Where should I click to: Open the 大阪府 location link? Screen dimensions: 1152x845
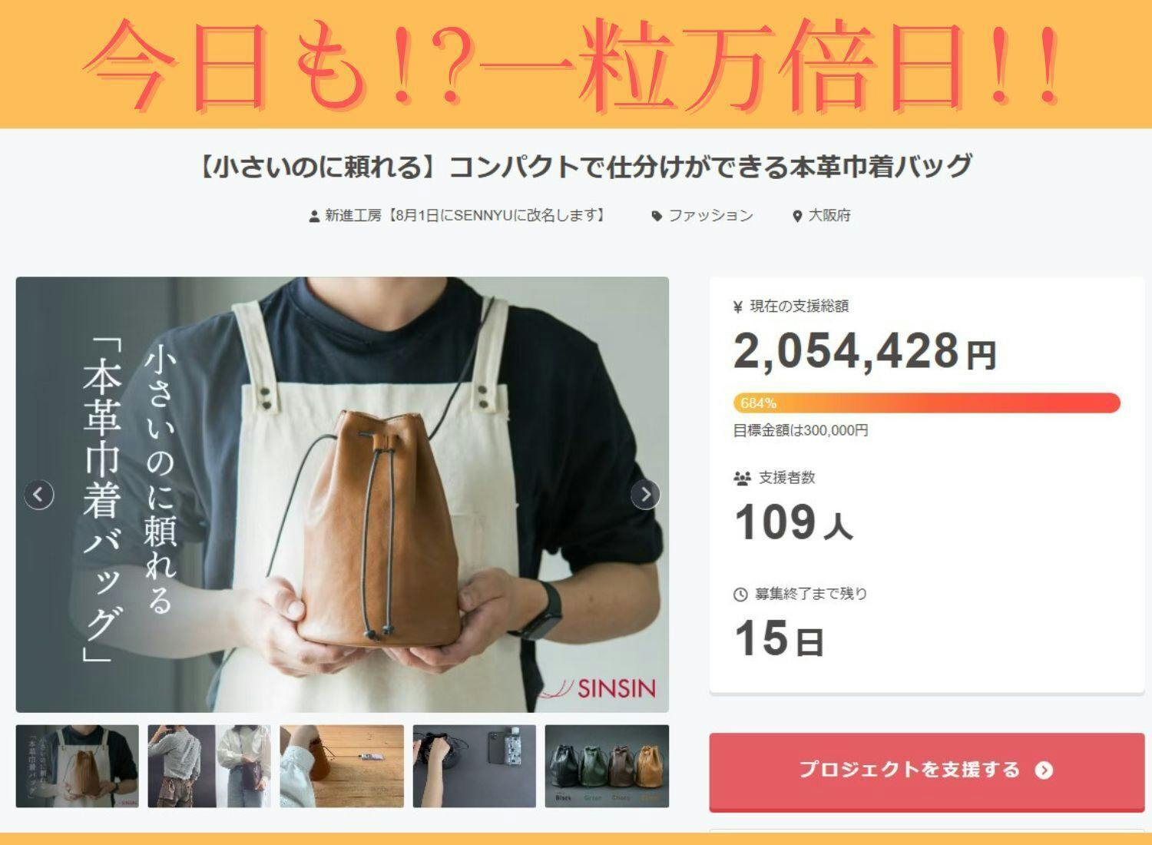point(829,216)
